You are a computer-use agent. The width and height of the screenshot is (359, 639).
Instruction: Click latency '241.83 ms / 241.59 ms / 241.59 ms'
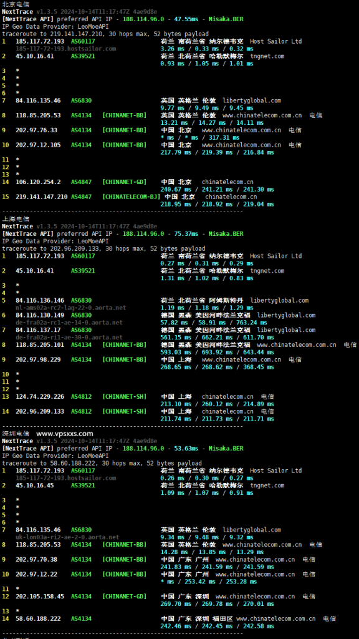point(218,567)
